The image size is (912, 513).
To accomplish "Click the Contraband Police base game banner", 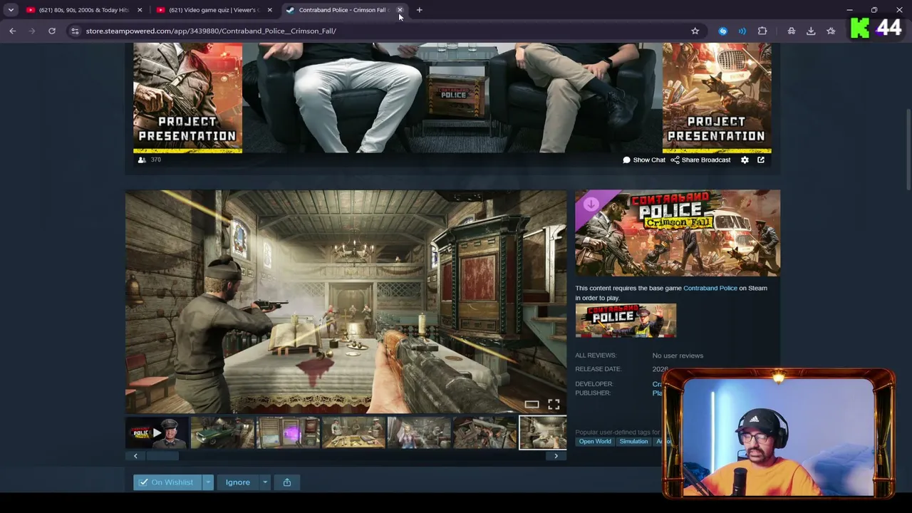I will [x=626, y=321].
